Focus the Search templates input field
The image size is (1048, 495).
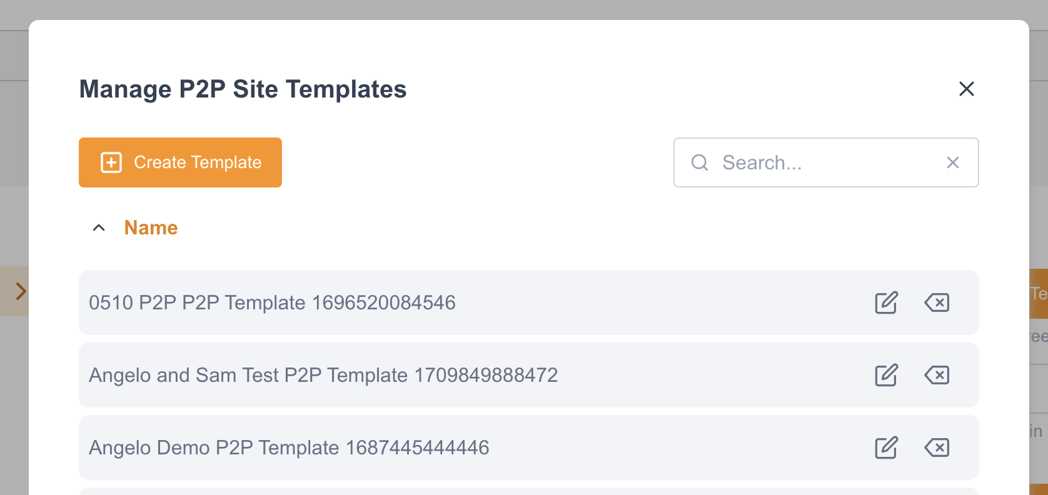tap(825, 162)
